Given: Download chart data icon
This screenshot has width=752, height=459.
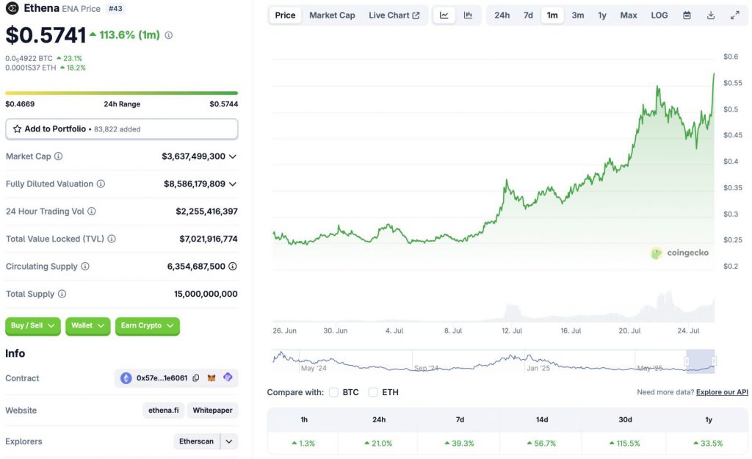Looking at the screenshot, I should point(711,15).
